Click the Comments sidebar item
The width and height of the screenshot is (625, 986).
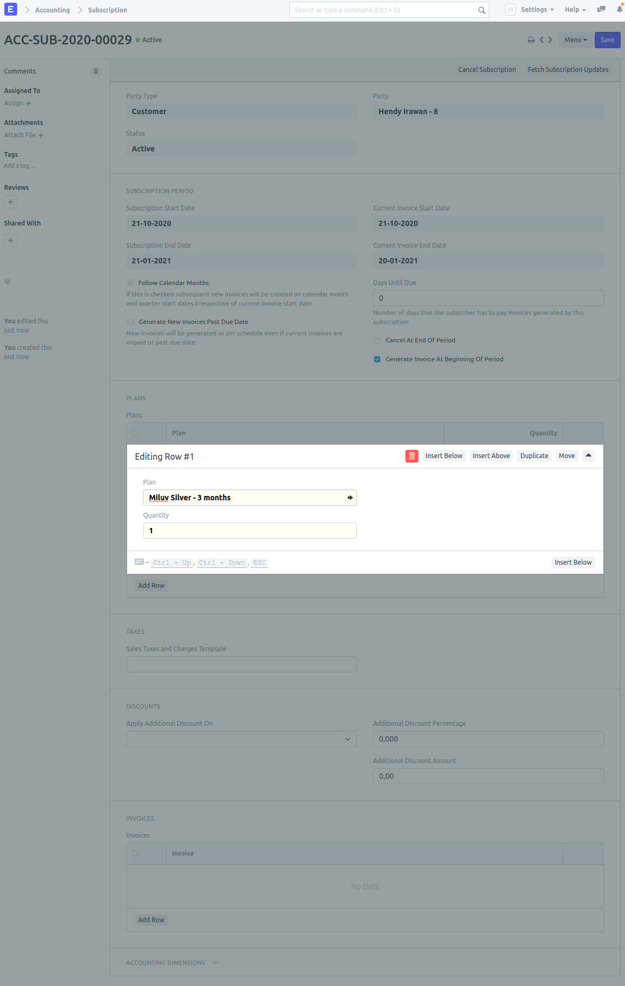[20, 71]
